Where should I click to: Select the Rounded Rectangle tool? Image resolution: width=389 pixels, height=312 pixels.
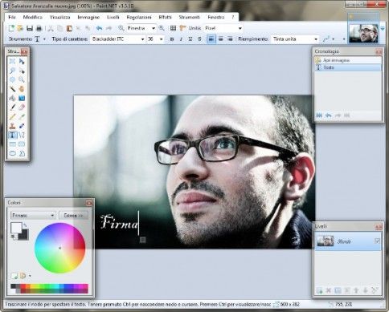[x=22, y=144]
